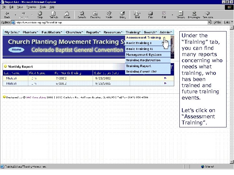The width and height of the screenshot is (234, 175).
Task: Click the 7/2002 month ending cell
Action: pos(61,78)
